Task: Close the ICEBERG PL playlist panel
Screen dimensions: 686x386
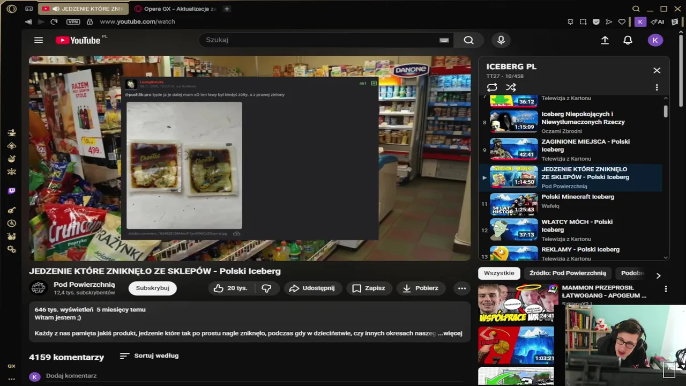Action: click(x=657, y=70)
